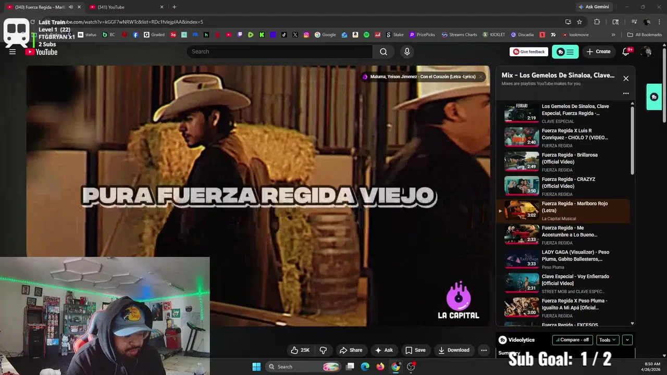Like the video with thumbs up
This screenshot has width=667, height=375.
pos(300,350)
